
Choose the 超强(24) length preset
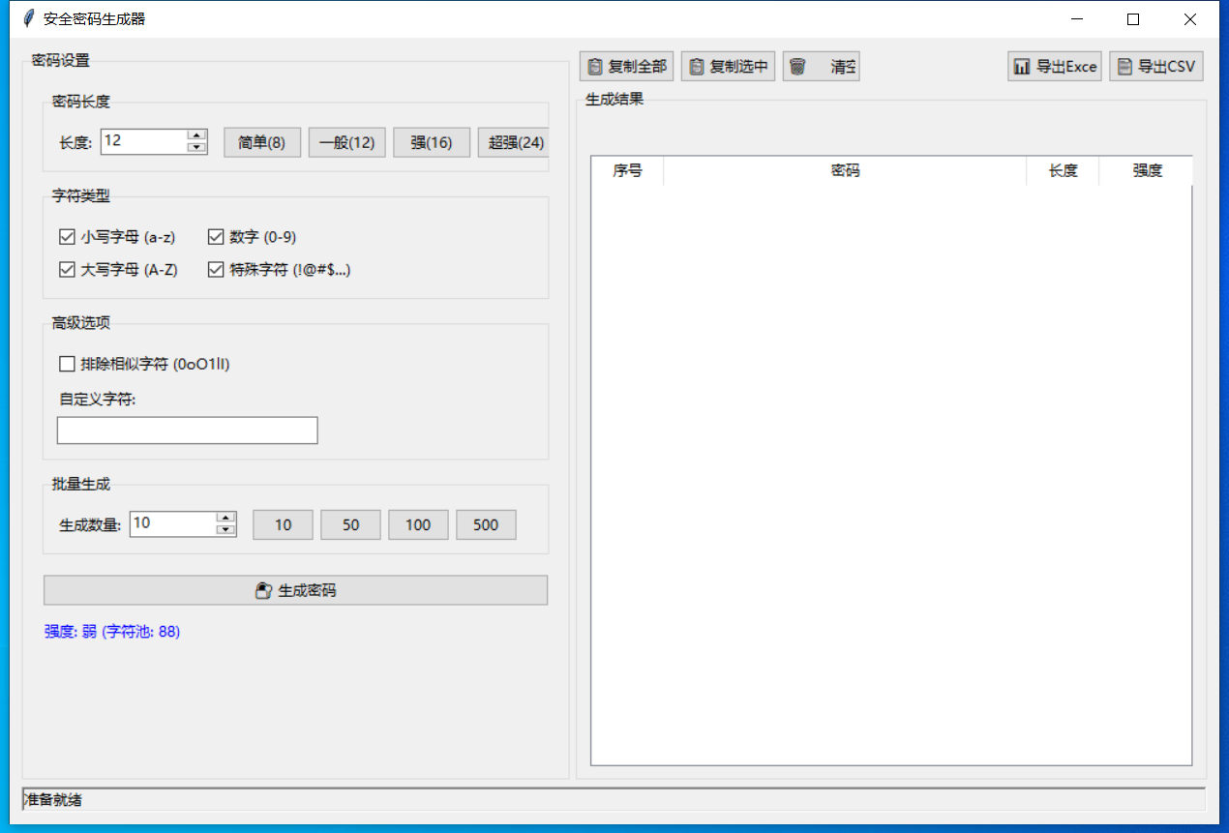[x=513, y=142]
